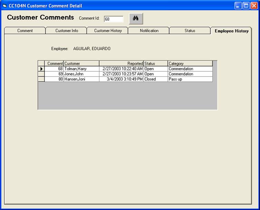Select the Jones,John customer cell
Viewport: 260px width, 210px height.
tap(81, 74)
